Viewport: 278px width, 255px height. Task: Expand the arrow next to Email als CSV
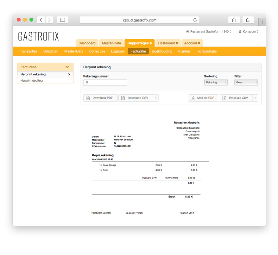(255, 98)
